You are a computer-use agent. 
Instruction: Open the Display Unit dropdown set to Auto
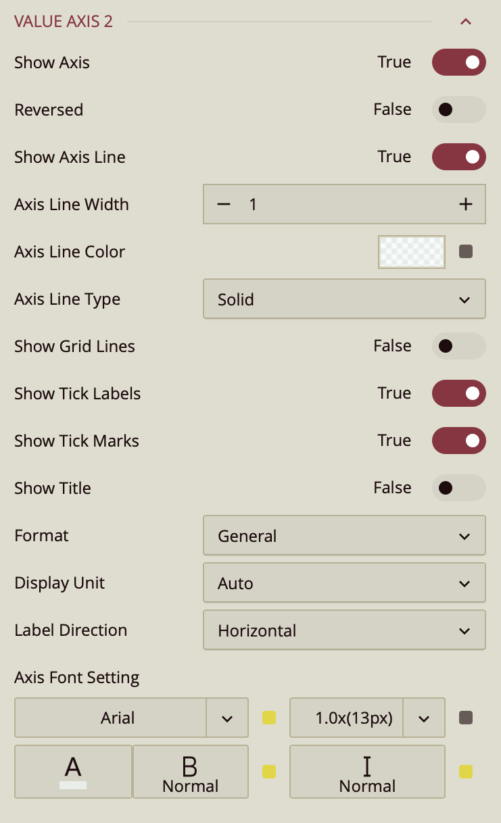coord(344,582)
